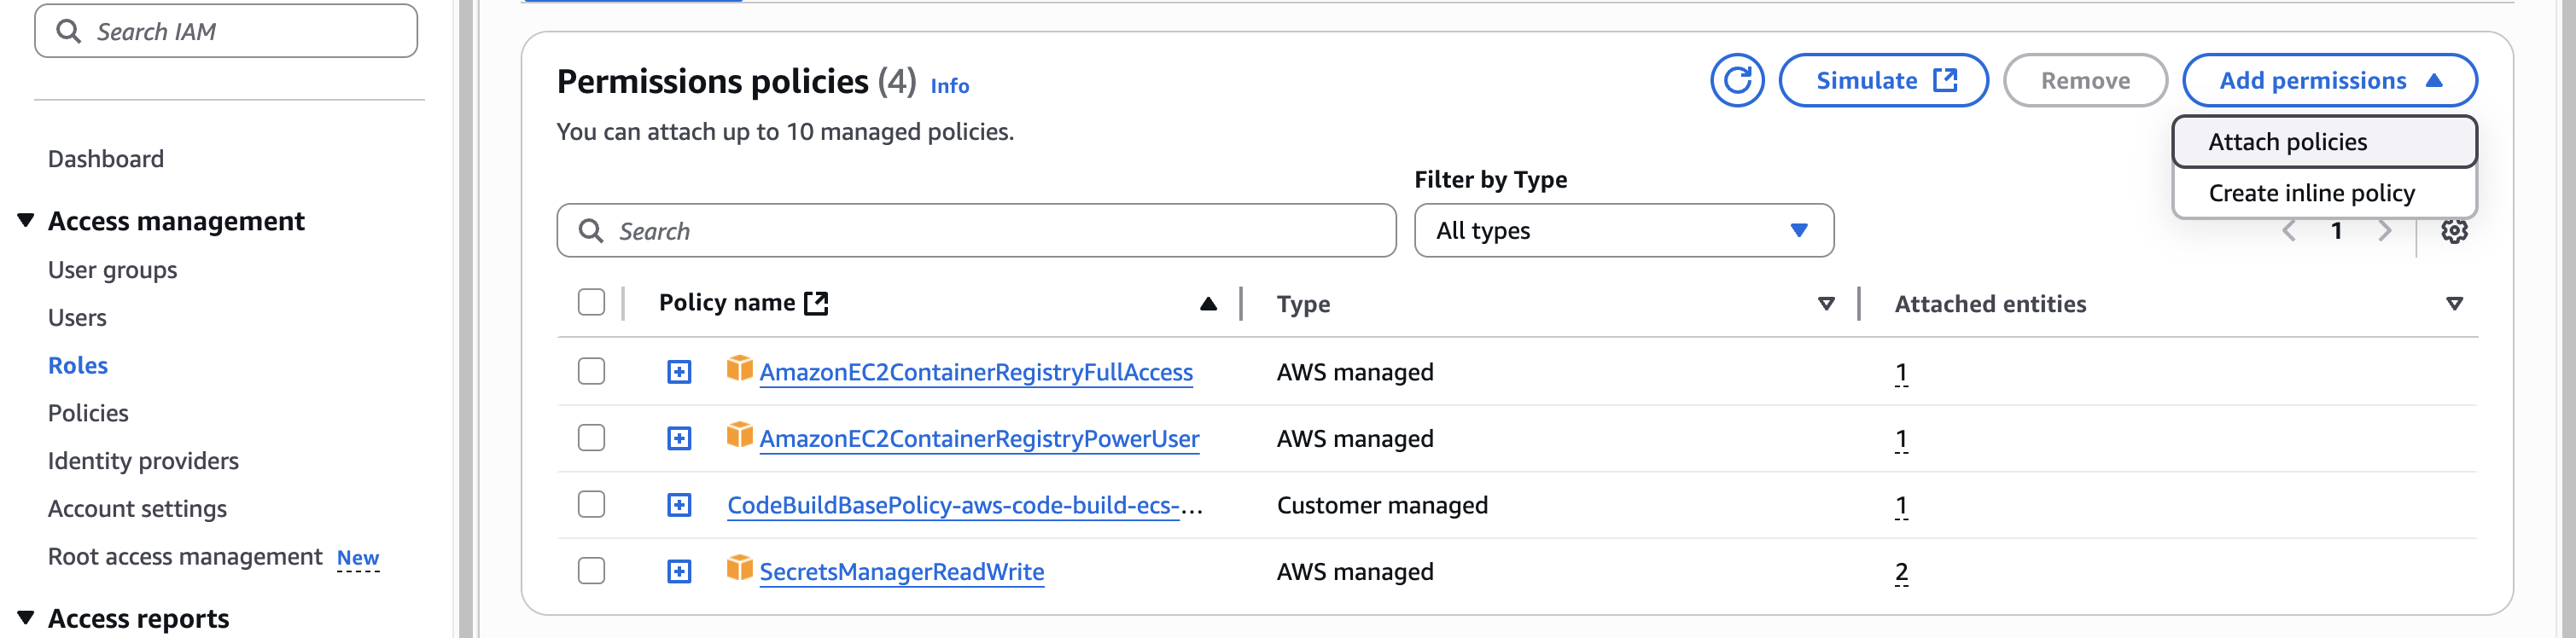Expand the CodeBuildBasePolicy row plus icon
Screen dimensions: 2576x638
click(x=679, y=505)
